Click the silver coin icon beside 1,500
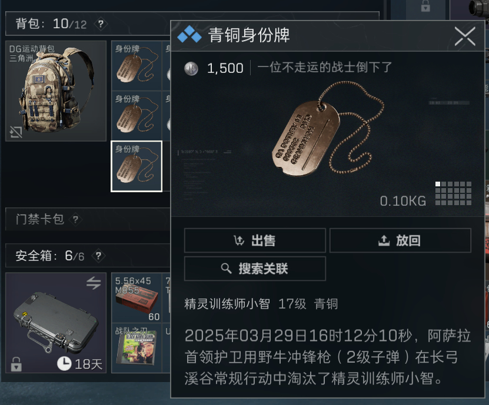 pyautogui.click(x=191, y=69)
